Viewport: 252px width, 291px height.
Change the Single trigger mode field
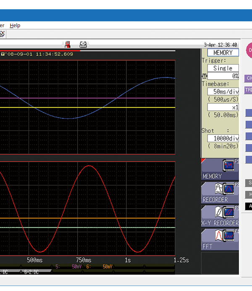pos(223,68)
